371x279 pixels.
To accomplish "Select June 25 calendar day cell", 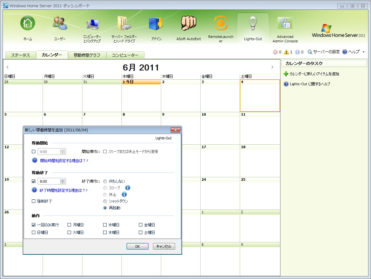I will click(x=260, y=193).
